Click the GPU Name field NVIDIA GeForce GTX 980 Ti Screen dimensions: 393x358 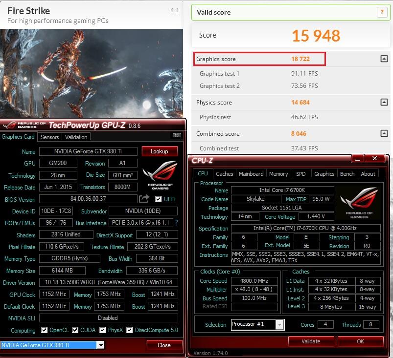(88, 151)
